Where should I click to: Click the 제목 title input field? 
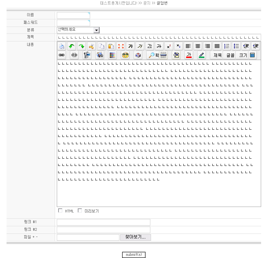point(159,38)
